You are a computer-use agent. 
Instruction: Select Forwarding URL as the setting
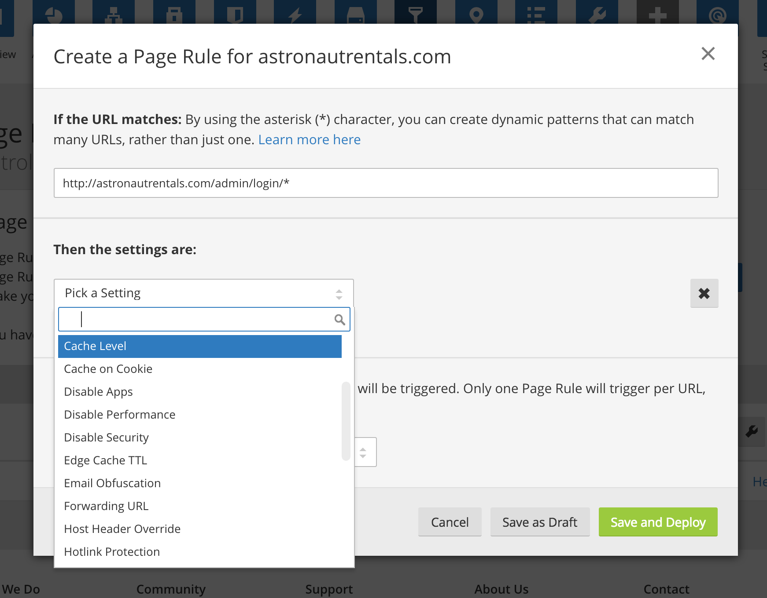(106, 506)
